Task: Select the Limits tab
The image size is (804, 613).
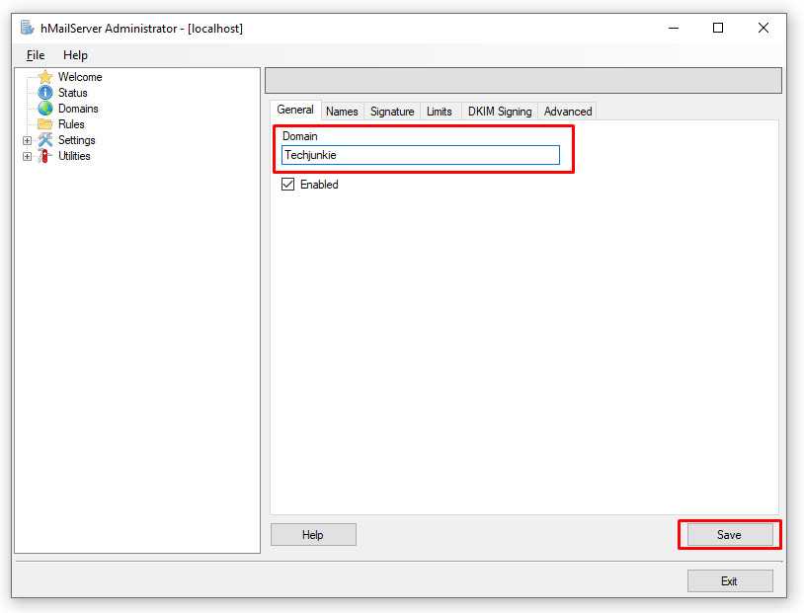Action: (x=440, y=112)
